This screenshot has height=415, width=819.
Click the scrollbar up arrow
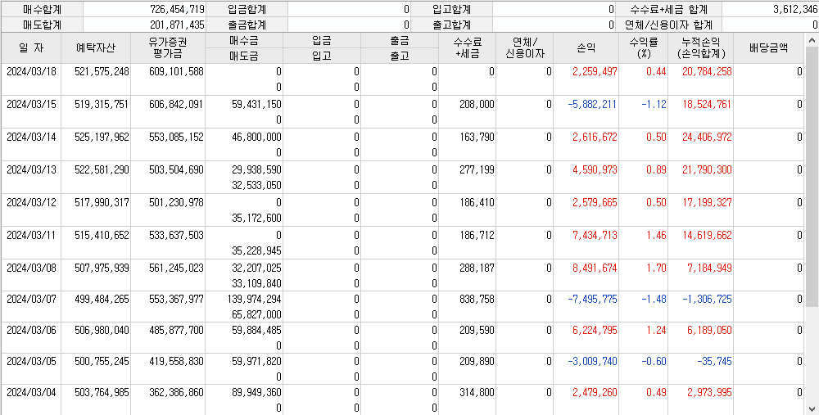coord(812,40)
